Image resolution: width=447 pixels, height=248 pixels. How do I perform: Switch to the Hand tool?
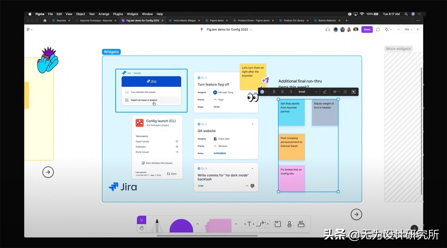(142, 228)
